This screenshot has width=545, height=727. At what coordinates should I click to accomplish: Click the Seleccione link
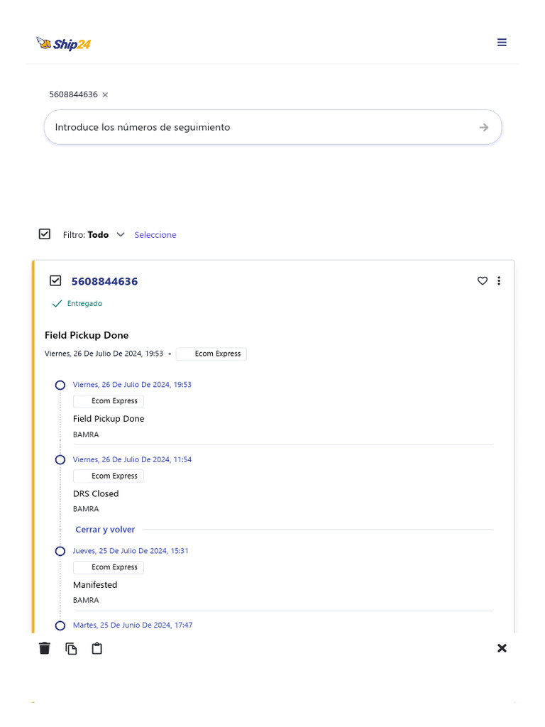coord(155,235)
